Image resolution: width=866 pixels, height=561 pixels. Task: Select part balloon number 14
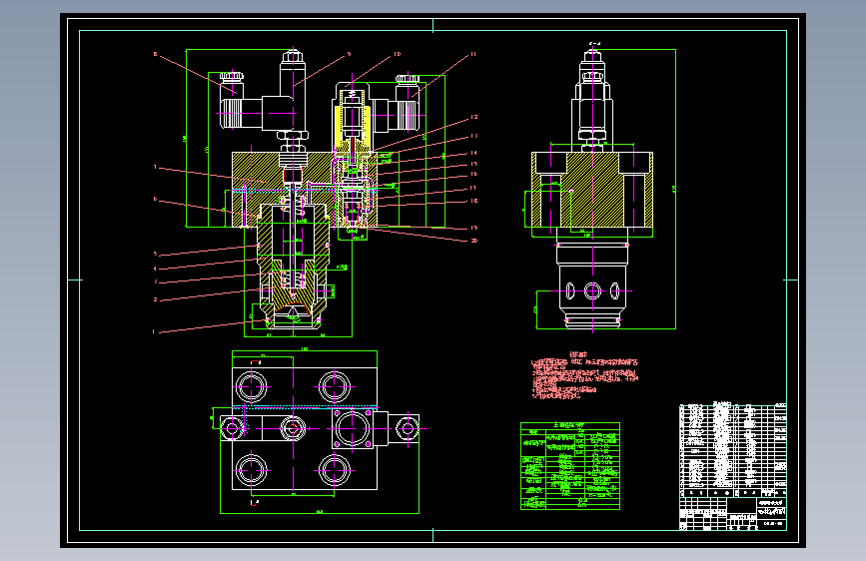(x=473, y=153)
